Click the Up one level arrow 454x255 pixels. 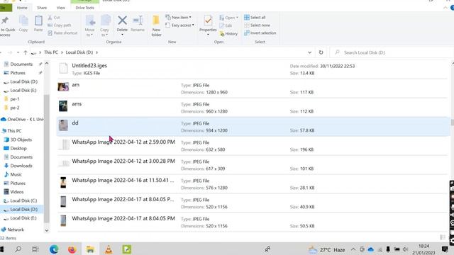click(26, 52)
